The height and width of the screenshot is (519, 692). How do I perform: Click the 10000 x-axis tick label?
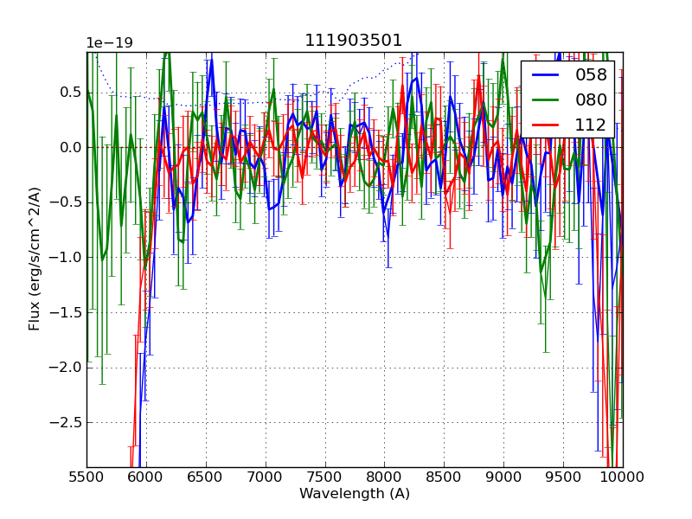(623, 477)
